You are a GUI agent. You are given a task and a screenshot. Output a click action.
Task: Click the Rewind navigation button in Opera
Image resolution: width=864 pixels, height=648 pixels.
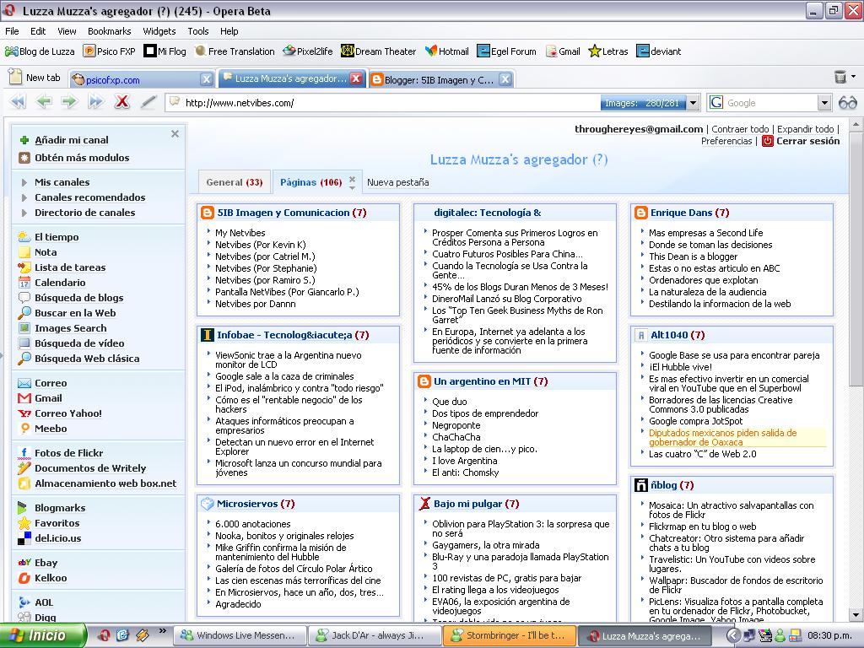[19, 102]
